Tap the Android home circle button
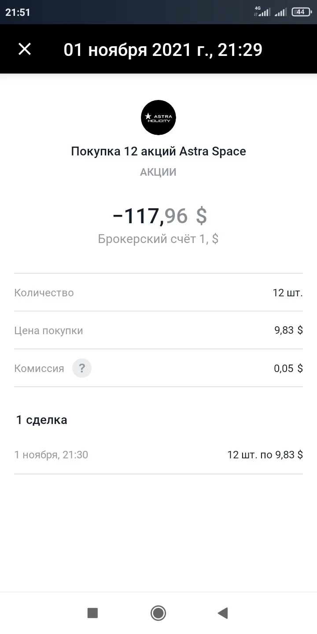The image size is (317, 634). tap(158, 613)
